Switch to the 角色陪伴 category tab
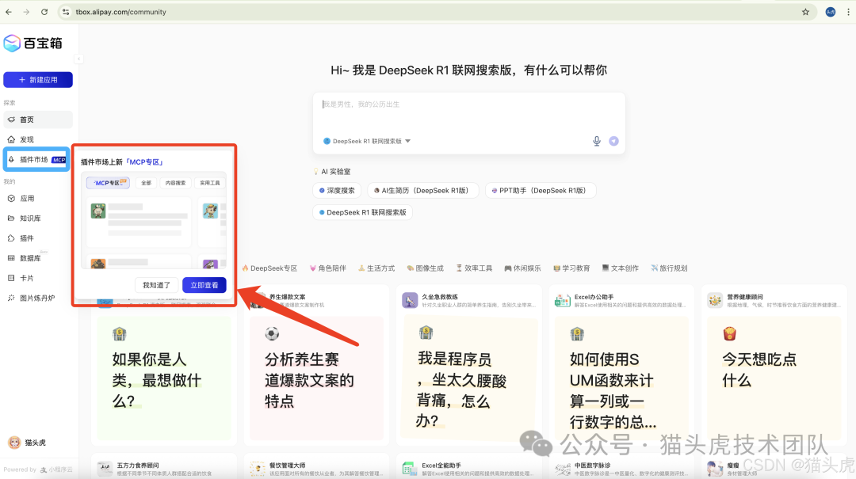The image size is (856, 479). pos(327,268)
